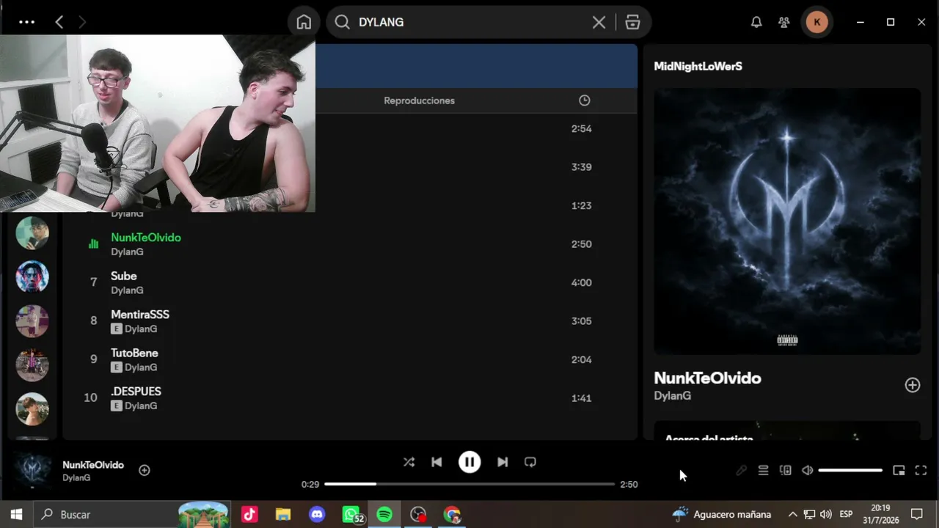
Task: Open the friends activity icon
Action: 784,22
